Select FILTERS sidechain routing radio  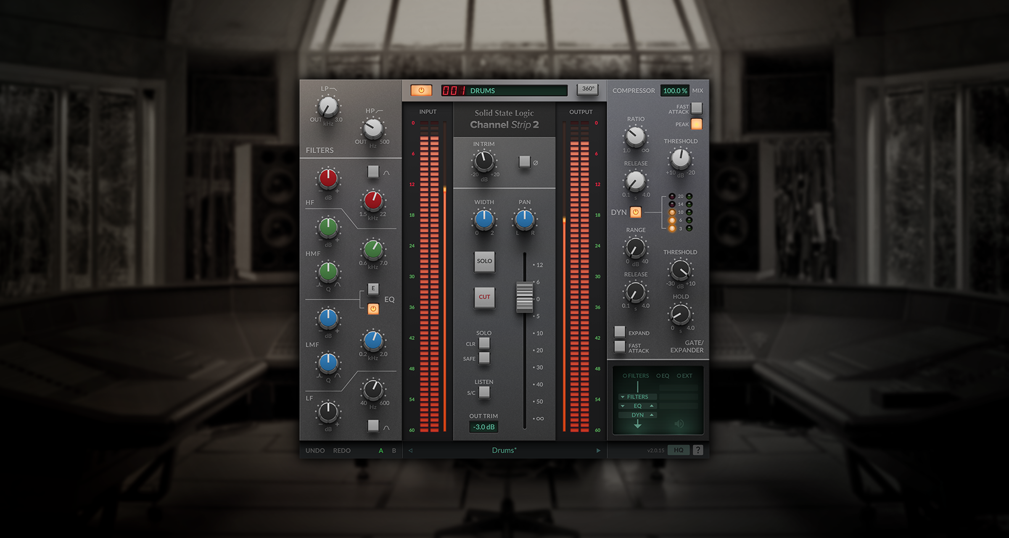point(625,376)
